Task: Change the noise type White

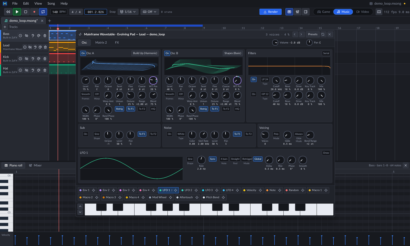Action: (181, 134)
